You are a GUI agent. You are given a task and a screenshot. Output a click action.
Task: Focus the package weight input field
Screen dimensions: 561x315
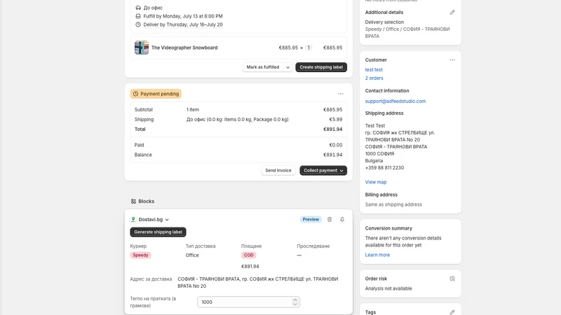248,302
